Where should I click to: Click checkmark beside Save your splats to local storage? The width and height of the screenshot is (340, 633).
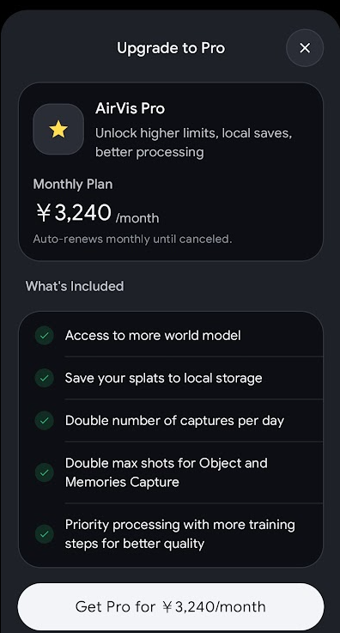click(45, 378)
